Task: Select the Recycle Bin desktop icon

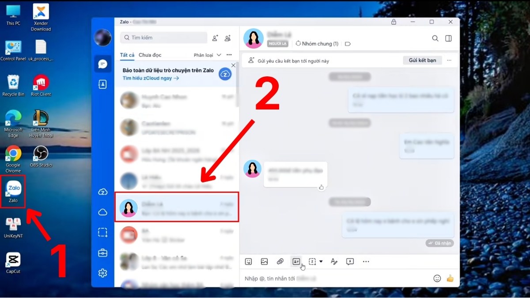Action: click(x=13, y=85)
